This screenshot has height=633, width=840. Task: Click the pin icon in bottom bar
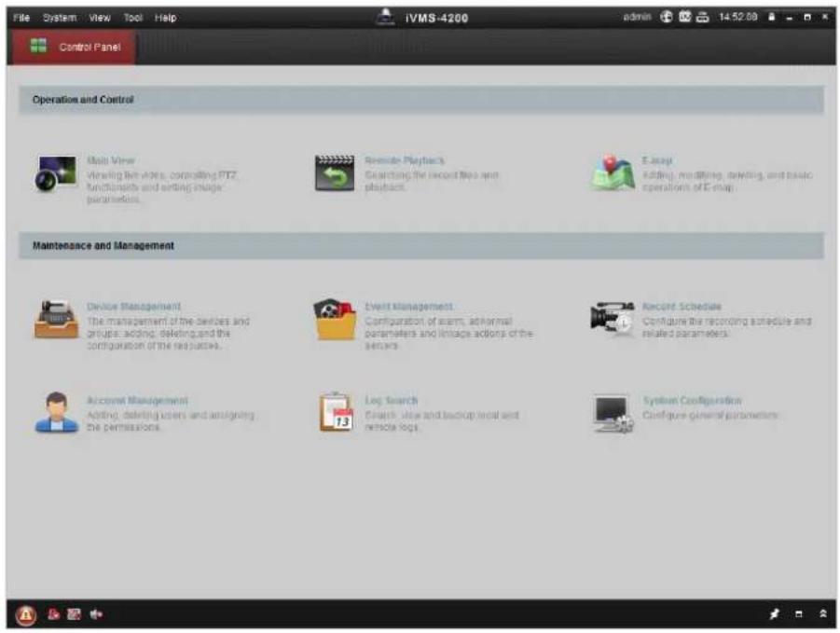(774, 614)
